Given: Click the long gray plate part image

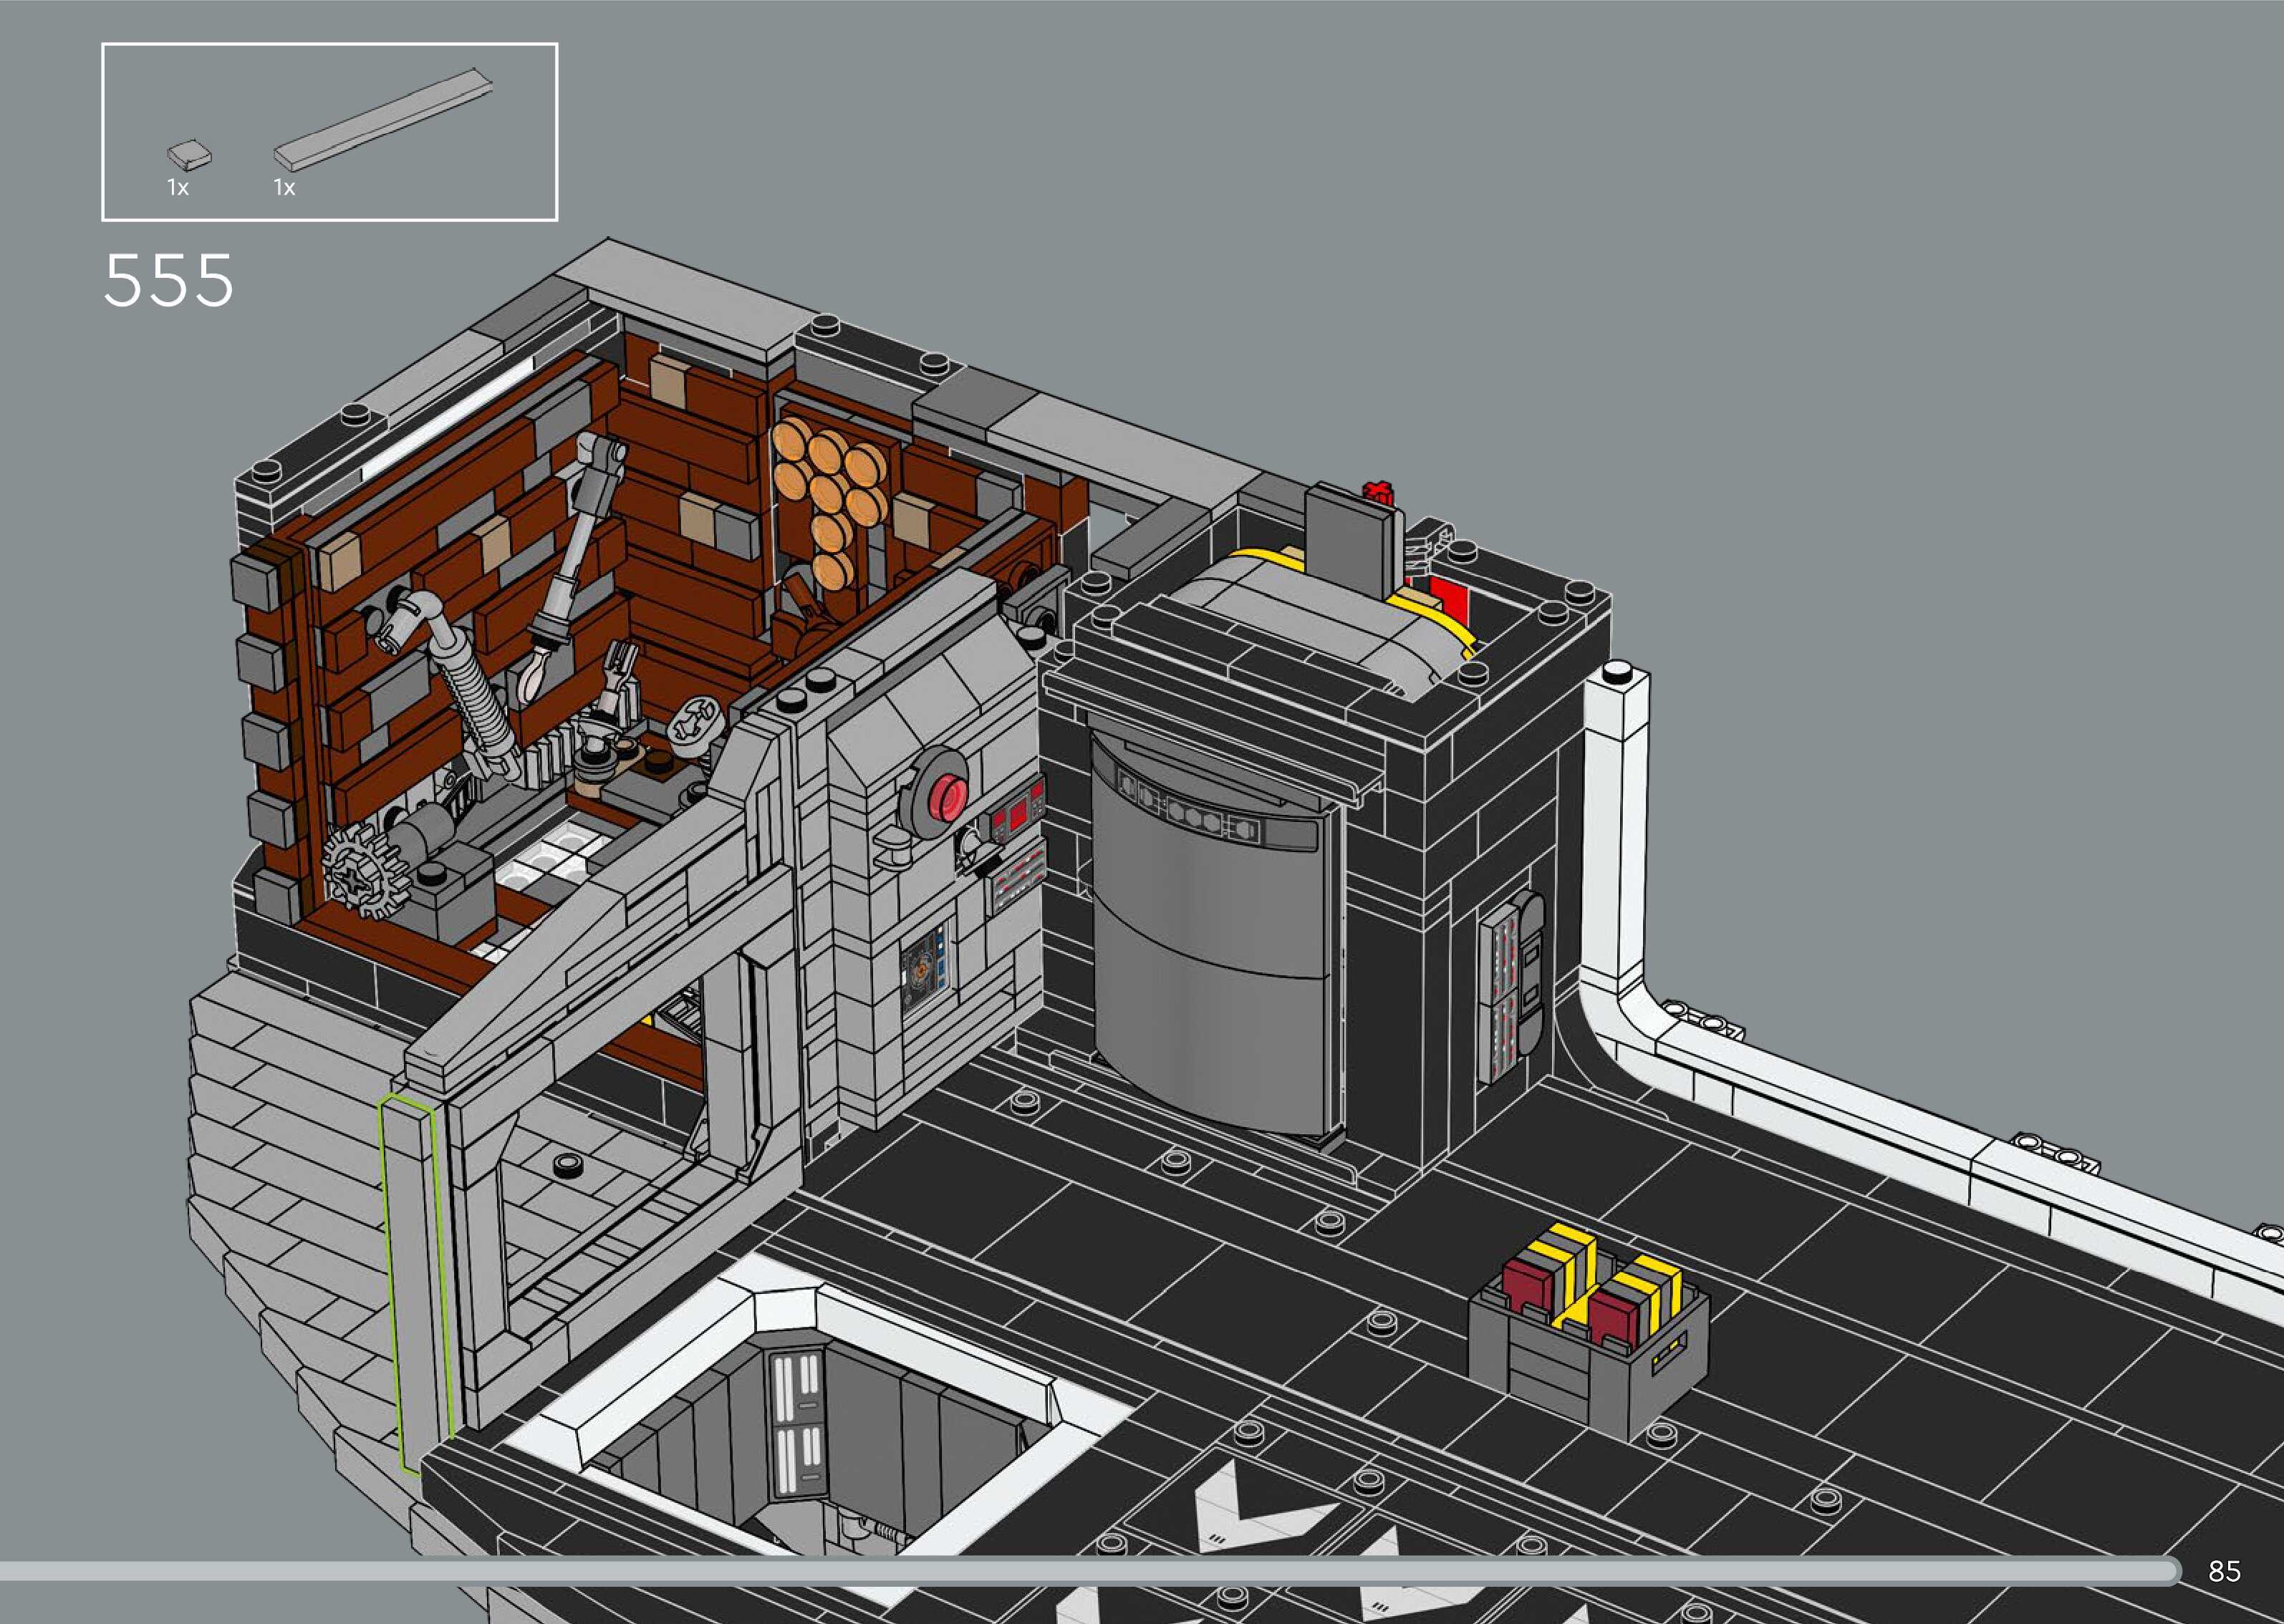Looking at the screenshot, I should [x=383, y=119].
